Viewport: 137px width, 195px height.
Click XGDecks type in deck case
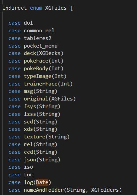click(50, 53)
